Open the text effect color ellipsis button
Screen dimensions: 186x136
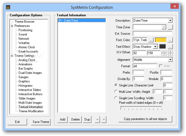[170, 47]
